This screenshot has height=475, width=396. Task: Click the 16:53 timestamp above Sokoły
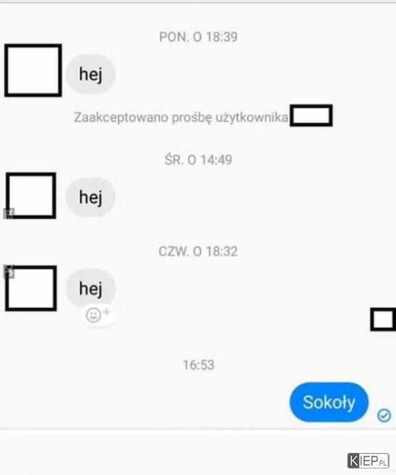(199, 365)
